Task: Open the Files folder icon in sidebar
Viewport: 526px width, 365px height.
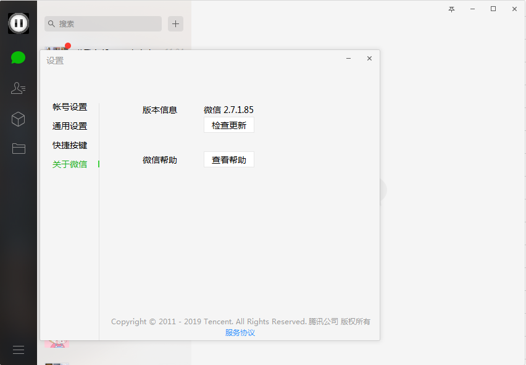Action: pyautogui.click(x=19, y=148)
